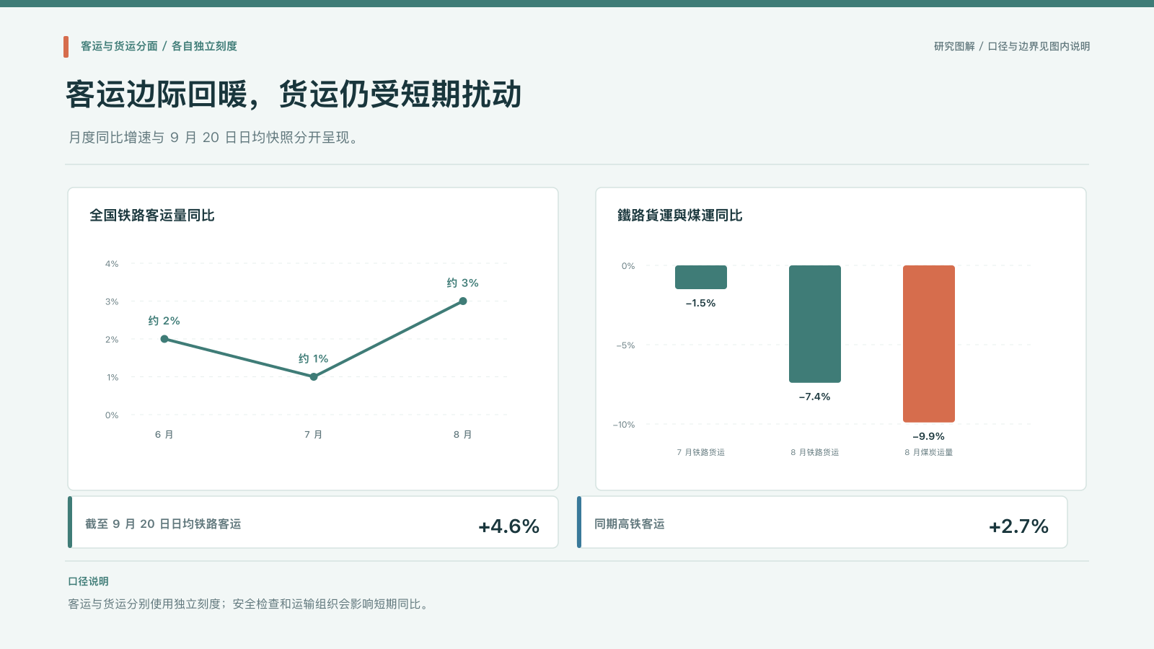Click the July data point labeled 约 1%
Viewport: 1154px width, 649px height.
tap(314, 376)
